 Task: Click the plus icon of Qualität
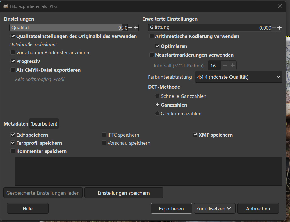[136, 28]
